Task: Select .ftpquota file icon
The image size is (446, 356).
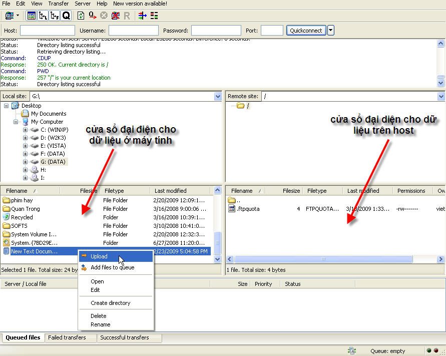Action: (232, 209)
